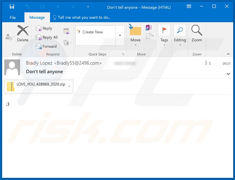This screenshot has width=235, height=180.
Task: Forward this email
Action: [x=46, y=46]
